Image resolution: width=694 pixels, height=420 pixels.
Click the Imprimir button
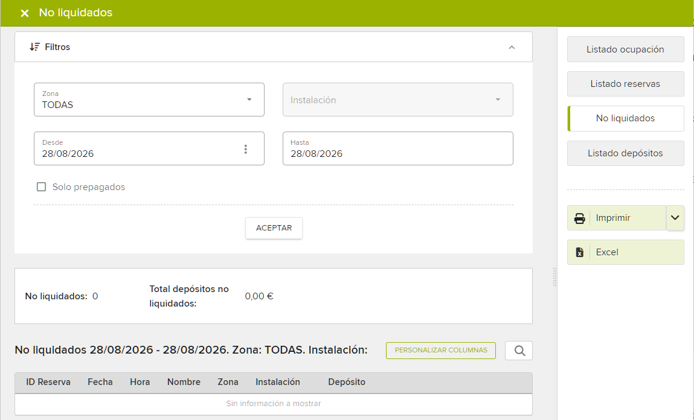617,218
